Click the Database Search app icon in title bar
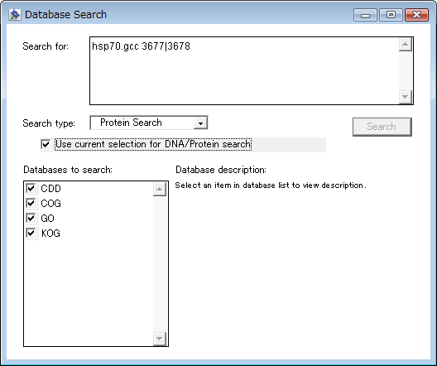The image size is (437, 366). click(15, 15)
